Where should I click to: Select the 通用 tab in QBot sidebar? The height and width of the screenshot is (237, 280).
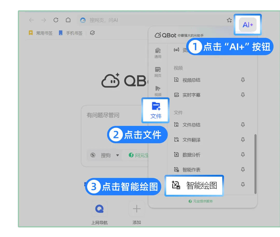[x=158, y=53]
